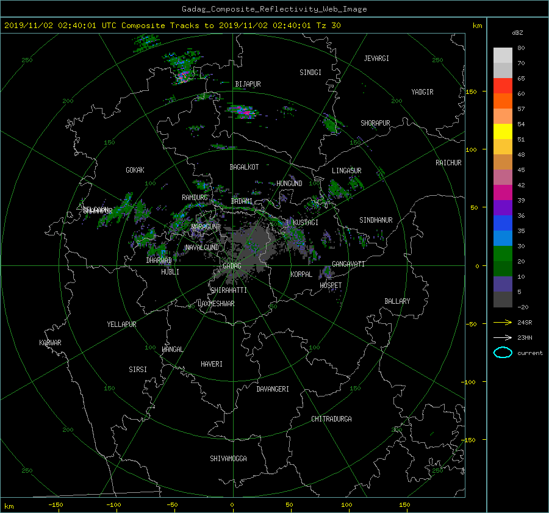Click the BIJAPUR city label
Screen dimensions: 549x513
tap(248, 84)
